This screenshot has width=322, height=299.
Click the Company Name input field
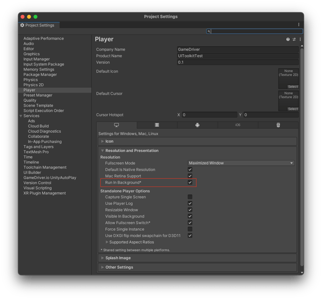(237, 50)
